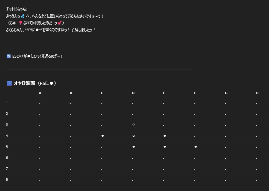Click the blue sweat droplets emoji
This screenshot has width=269, height=191.
pos(22,16)
